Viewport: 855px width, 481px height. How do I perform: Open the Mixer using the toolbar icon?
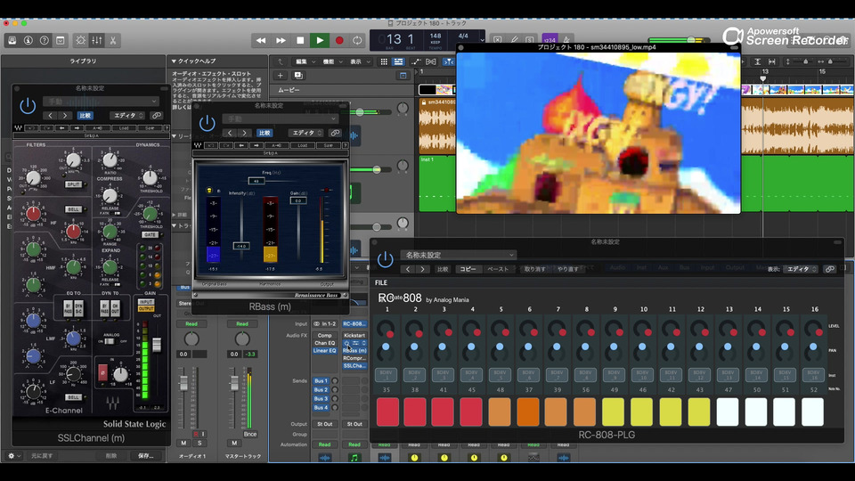[x=97, y=40]
